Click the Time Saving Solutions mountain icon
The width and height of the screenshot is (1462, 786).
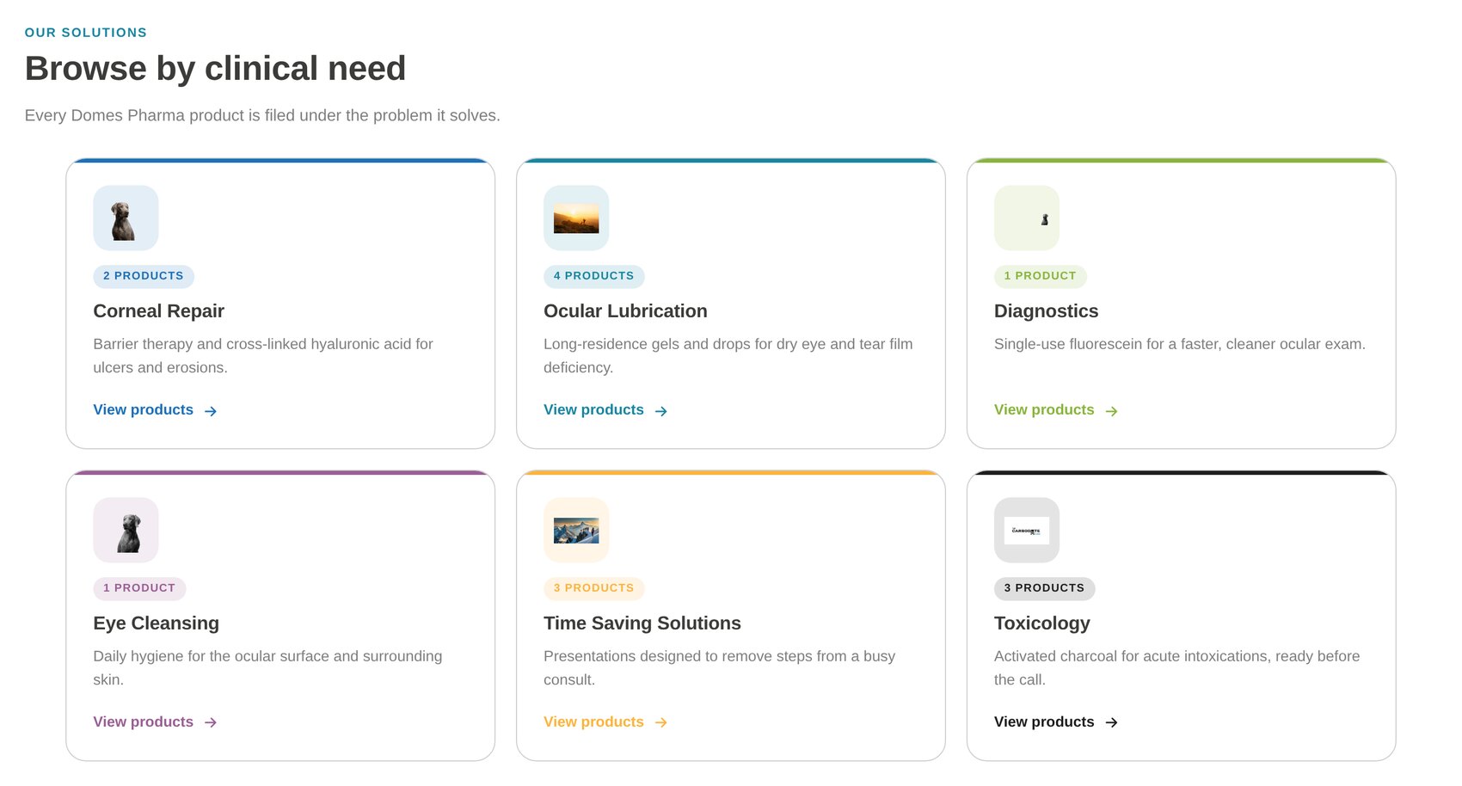tap(576, 531)
